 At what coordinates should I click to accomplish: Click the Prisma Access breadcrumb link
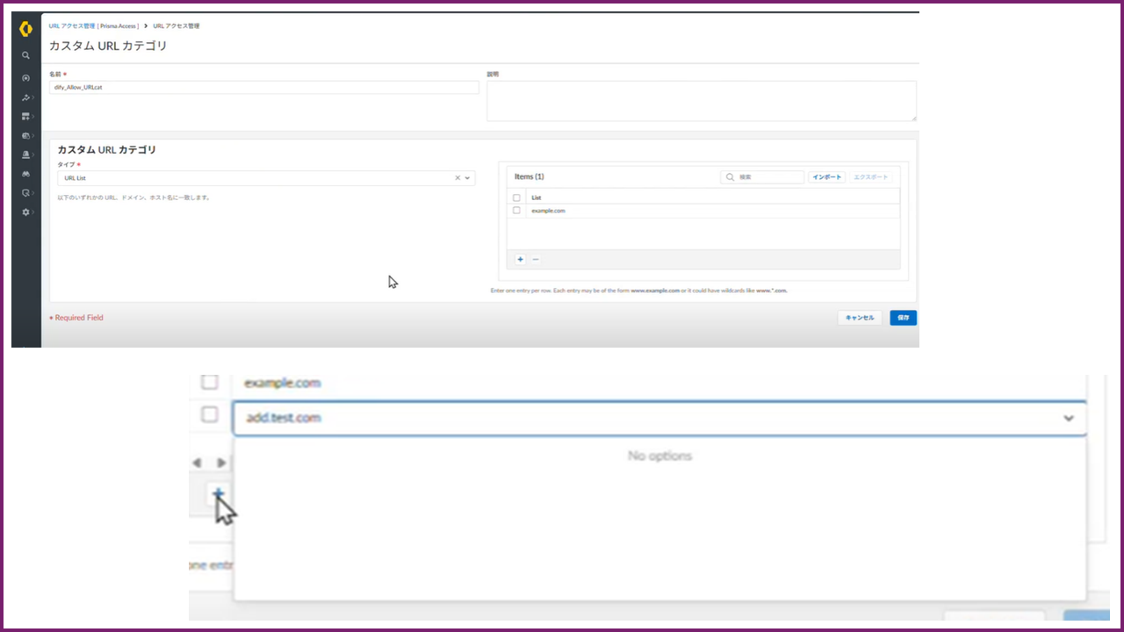tap(93, 26)
